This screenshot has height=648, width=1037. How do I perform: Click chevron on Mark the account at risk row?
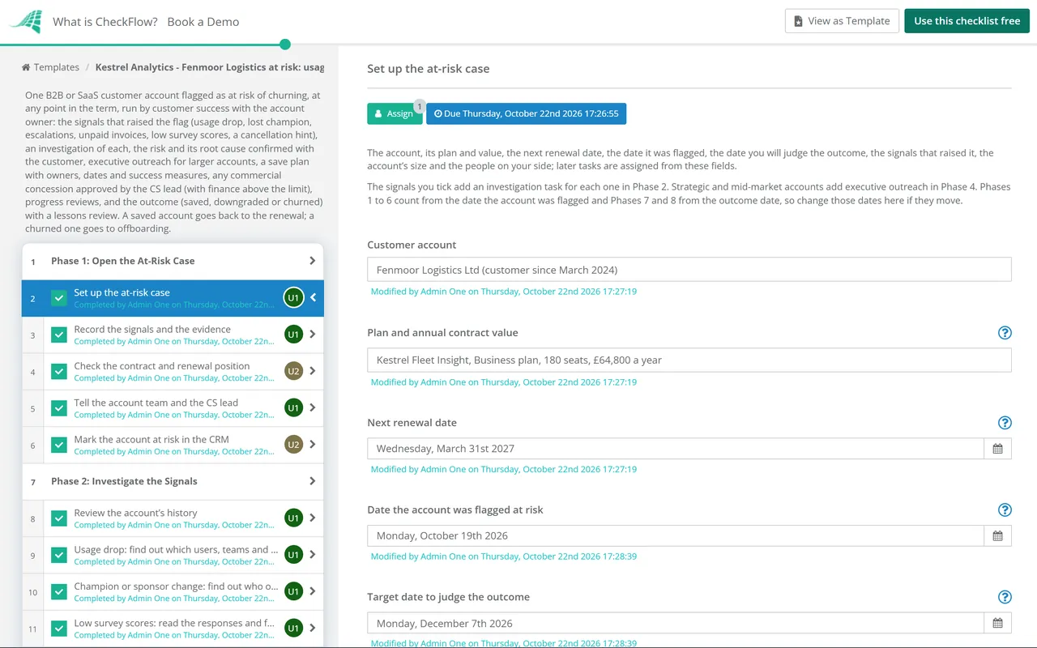coord(313,445)
